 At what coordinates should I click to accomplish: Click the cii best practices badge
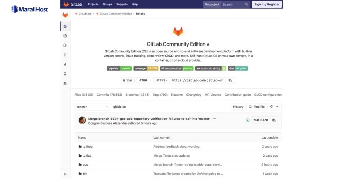pos(177,68)
